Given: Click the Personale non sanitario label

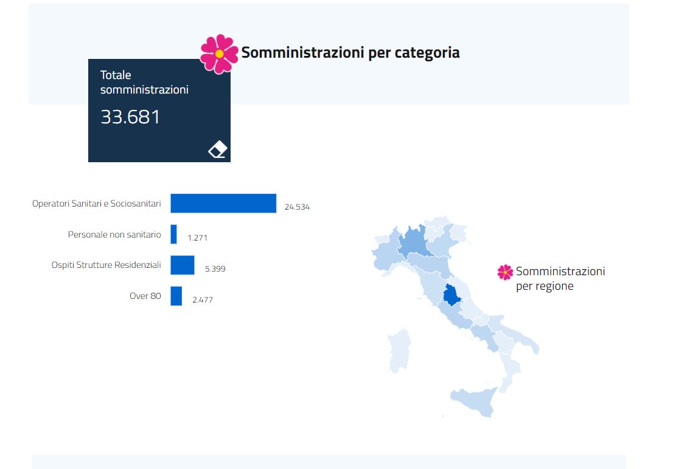Looking at the screenshot, I should tap(114, 235).
